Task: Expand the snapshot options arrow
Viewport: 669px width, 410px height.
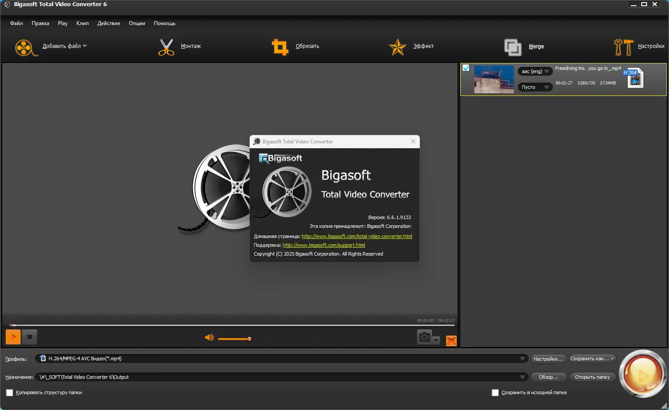Action: 436,340
